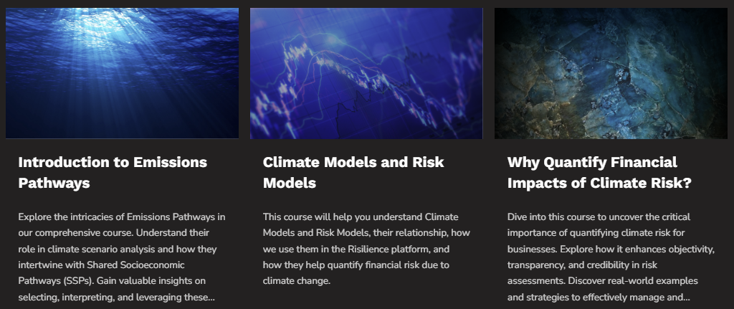Viewport: 734px width, 309px height.
Task: Click the description starting 'Explore the intricacies'
Action: tap(122, 257)
